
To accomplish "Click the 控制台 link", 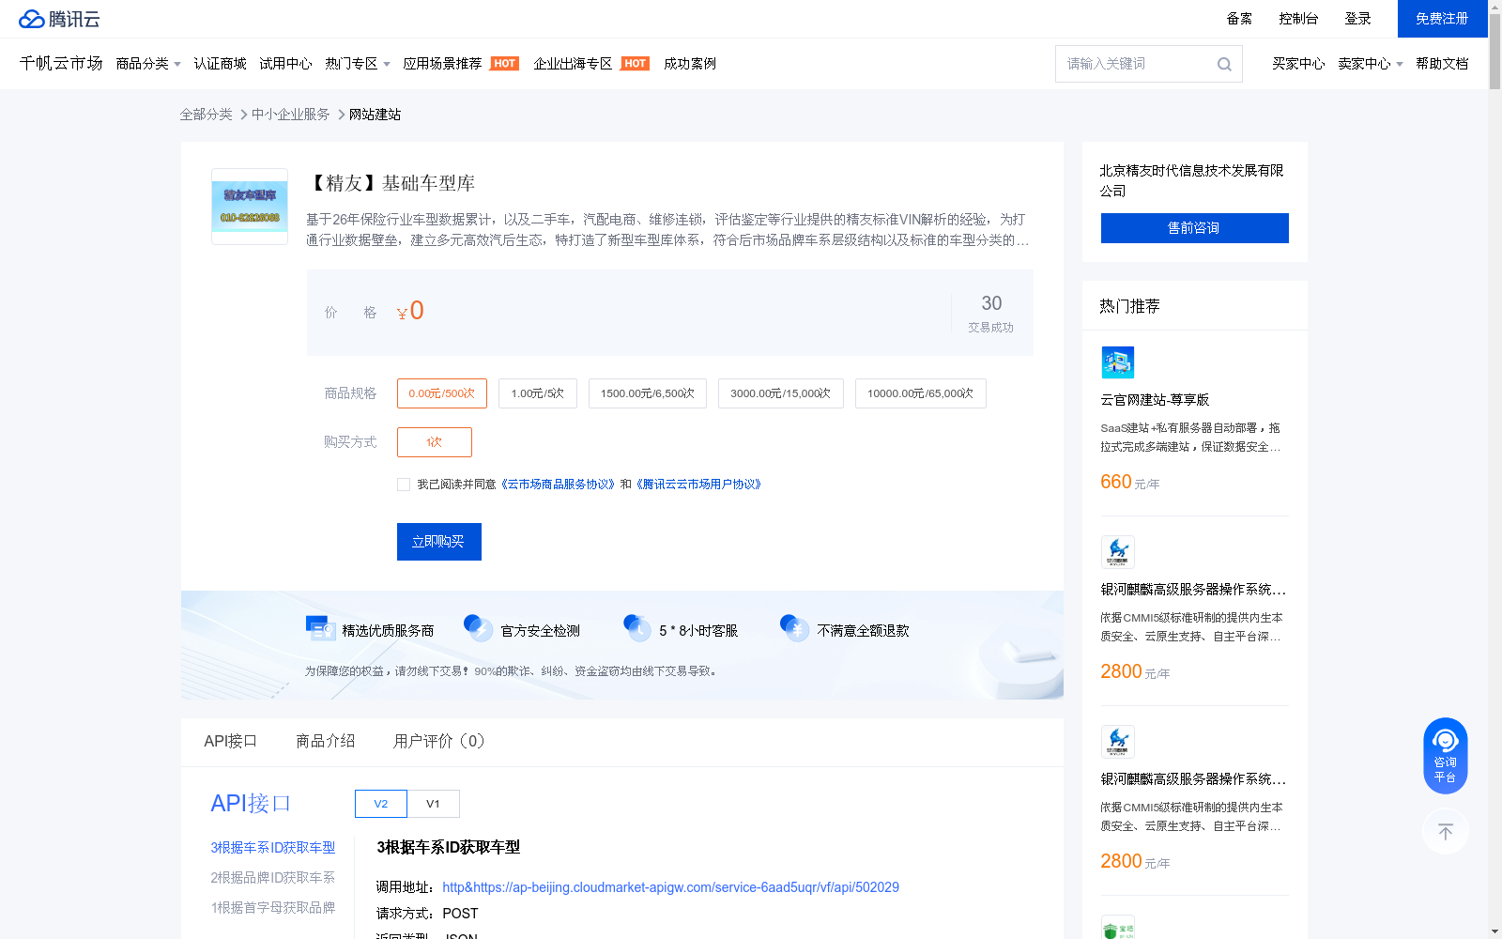I will click(1299, 19).
